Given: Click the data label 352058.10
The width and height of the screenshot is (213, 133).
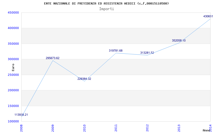Looking at the screenshot, I should (x=179, y=40).
